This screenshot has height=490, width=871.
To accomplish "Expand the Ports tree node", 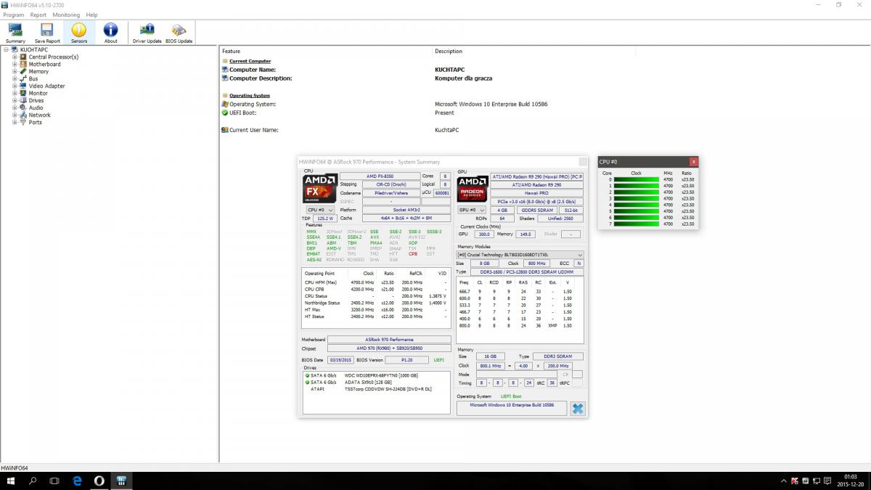I will 15,122.
